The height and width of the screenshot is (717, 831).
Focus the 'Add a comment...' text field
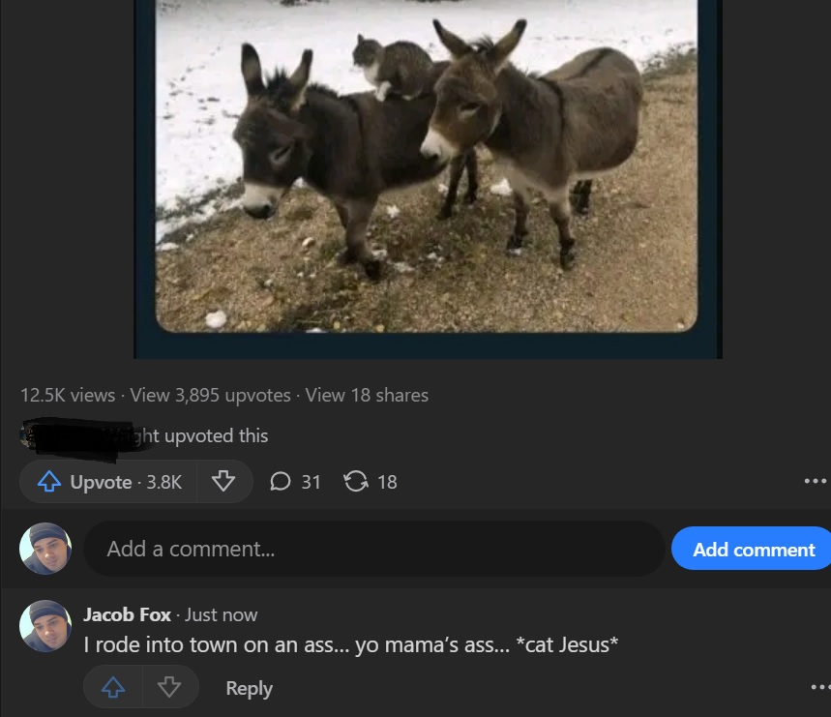coord(373,549)
